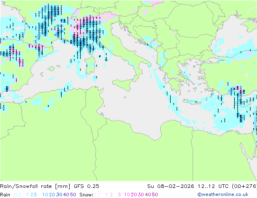
Task: Pick the Snow legend value 30
Action: tap(141, 195)
